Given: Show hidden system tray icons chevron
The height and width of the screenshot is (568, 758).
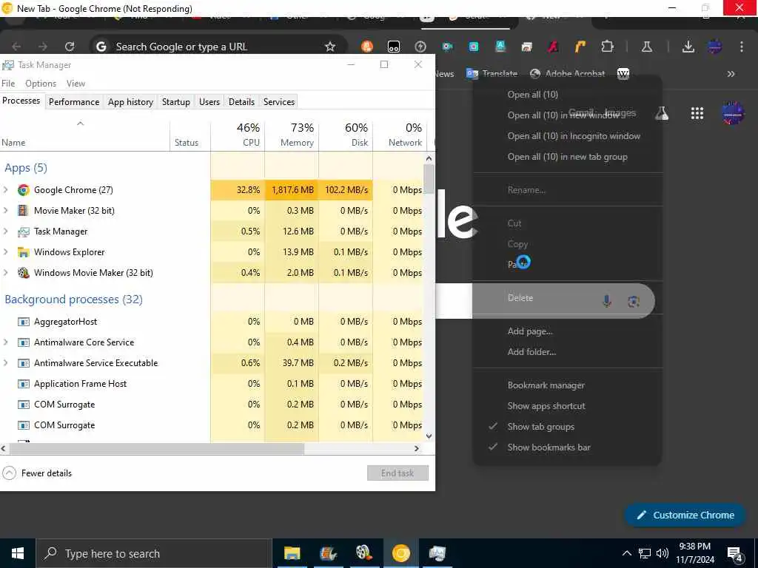Looking at the screenshot, I should pyautogui.click(x=626, y=553).
